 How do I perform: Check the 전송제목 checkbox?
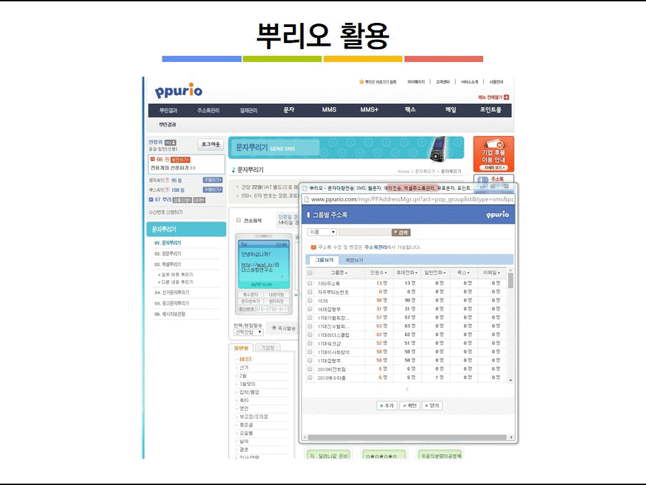238,220
